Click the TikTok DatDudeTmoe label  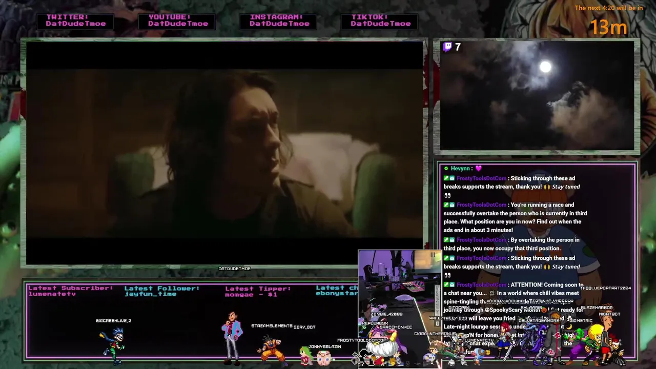coord(380,20)
